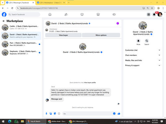Open the Windows notification center icon
Image resolution: width=166 pixels, height=124 pixels.
162,121
